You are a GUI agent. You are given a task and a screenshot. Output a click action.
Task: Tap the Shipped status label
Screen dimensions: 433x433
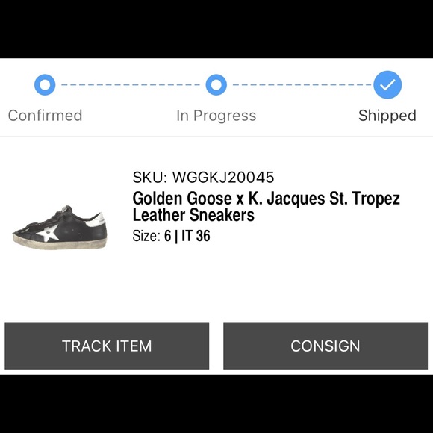pos(387,116)
